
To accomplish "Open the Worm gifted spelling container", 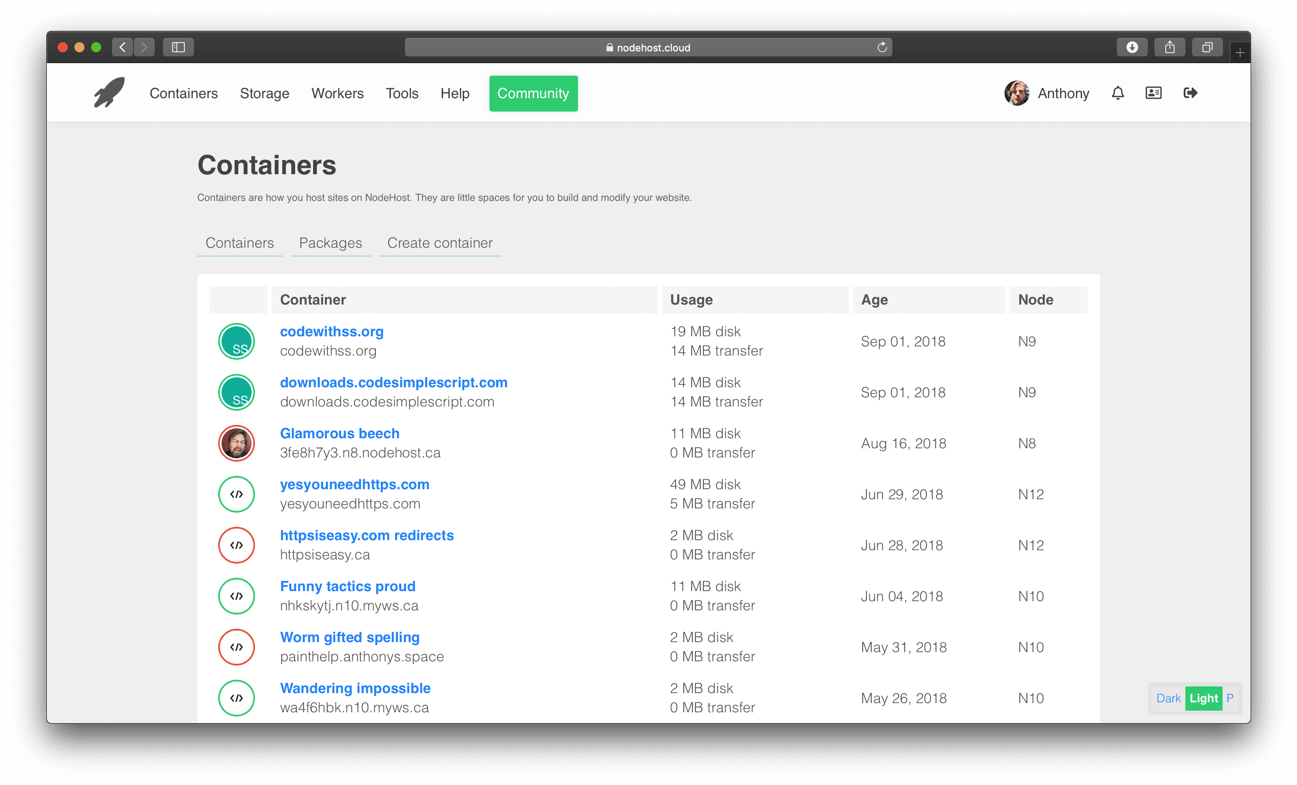I will click(349, 637).
